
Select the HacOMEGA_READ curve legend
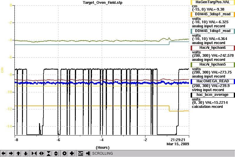pos(213,81)
